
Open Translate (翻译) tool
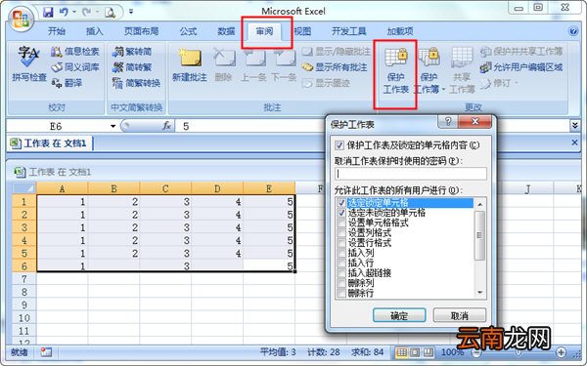coord(67,83)
